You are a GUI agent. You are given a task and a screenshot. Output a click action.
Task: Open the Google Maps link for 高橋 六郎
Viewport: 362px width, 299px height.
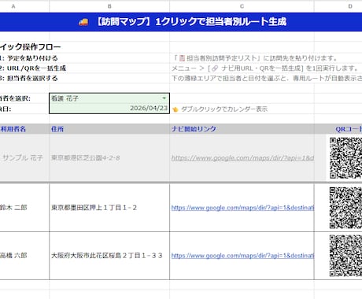click(242, 256)
